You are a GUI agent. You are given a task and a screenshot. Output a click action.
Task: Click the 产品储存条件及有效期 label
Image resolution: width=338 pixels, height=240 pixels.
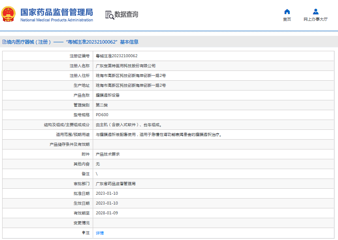pyautogui.click(x=70, y=144)
